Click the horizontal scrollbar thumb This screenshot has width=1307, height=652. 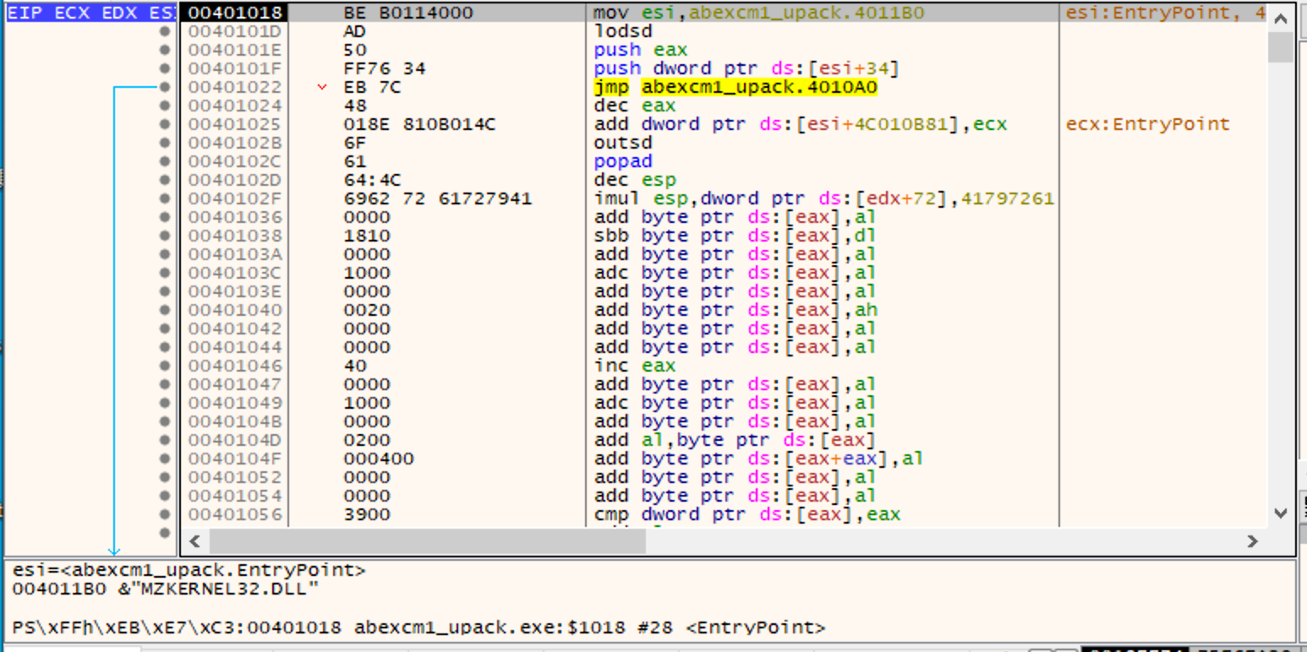click(x=427, y=541)
